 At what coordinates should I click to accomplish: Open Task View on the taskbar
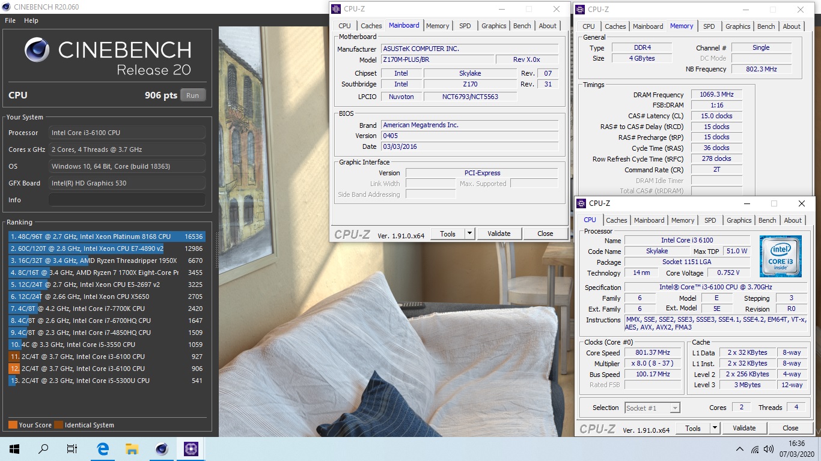pyautogui.click(x=72, y=449)
